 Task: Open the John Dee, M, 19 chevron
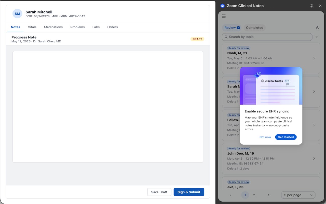314,159
